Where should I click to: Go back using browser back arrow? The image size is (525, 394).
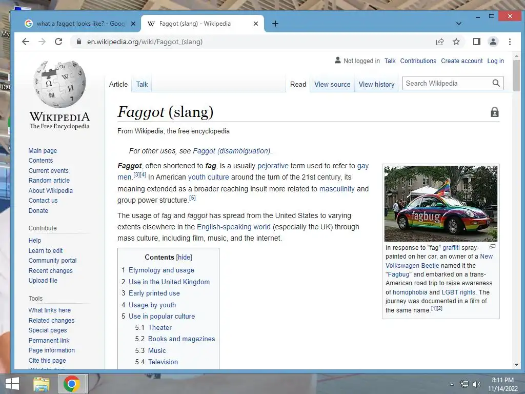26,42
